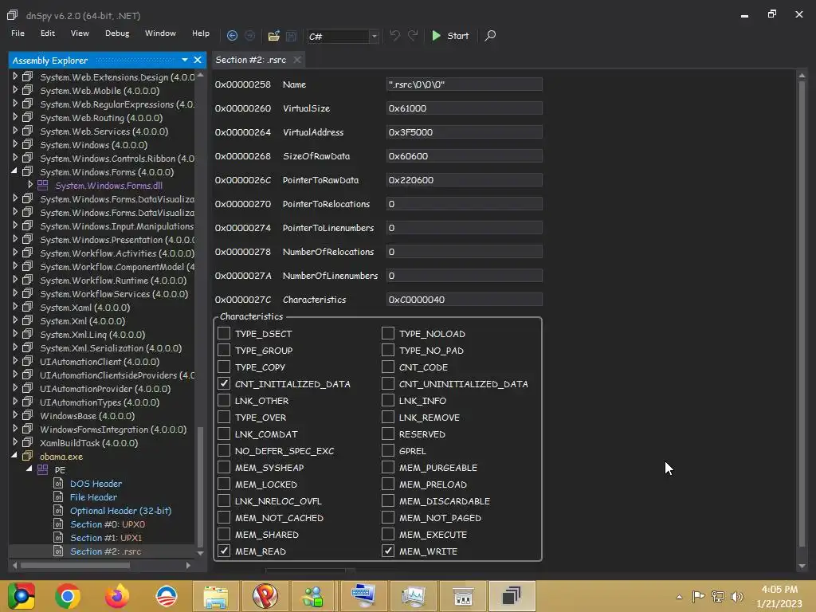The image size is (816, 612).
Task: Close the Assembly Explorer panel
Action: pos(198,60)
